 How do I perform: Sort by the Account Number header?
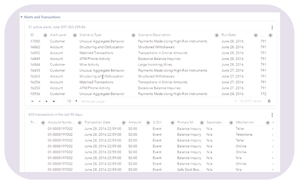click(61, 122)
